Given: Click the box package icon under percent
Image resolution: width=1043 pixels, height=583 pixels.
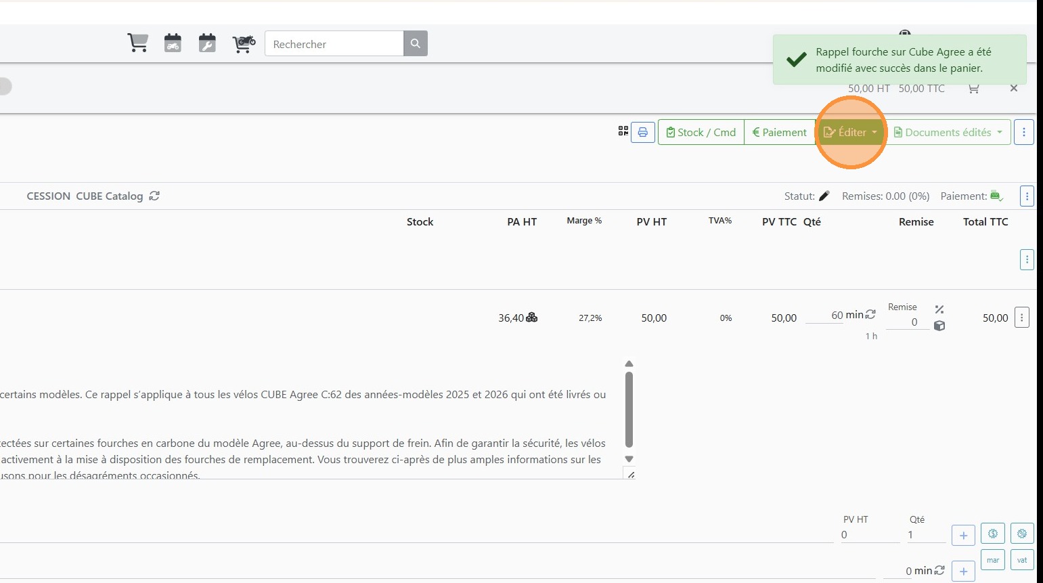Looking at the screenshot, I should pyautogui.click(x=939, y=326).
